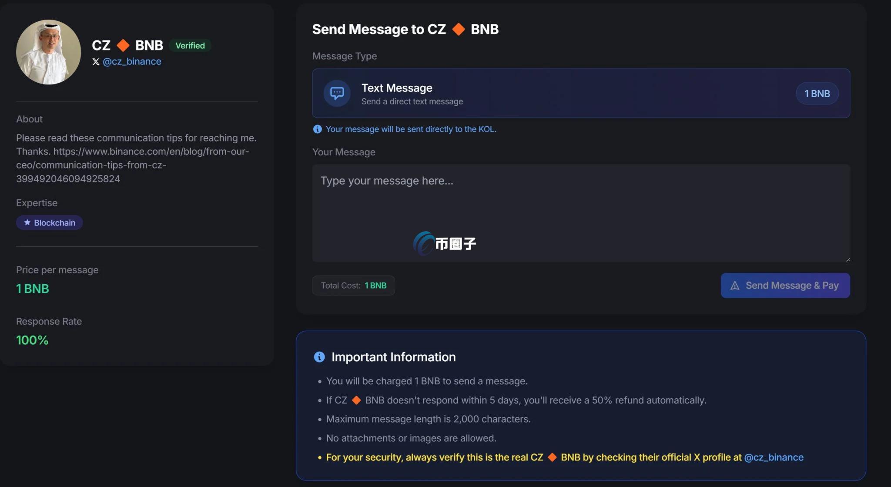The image size is (891, 487).
Task: Click the X logo beside the handle
Action: pyautogui.click(x=96, y=62)
